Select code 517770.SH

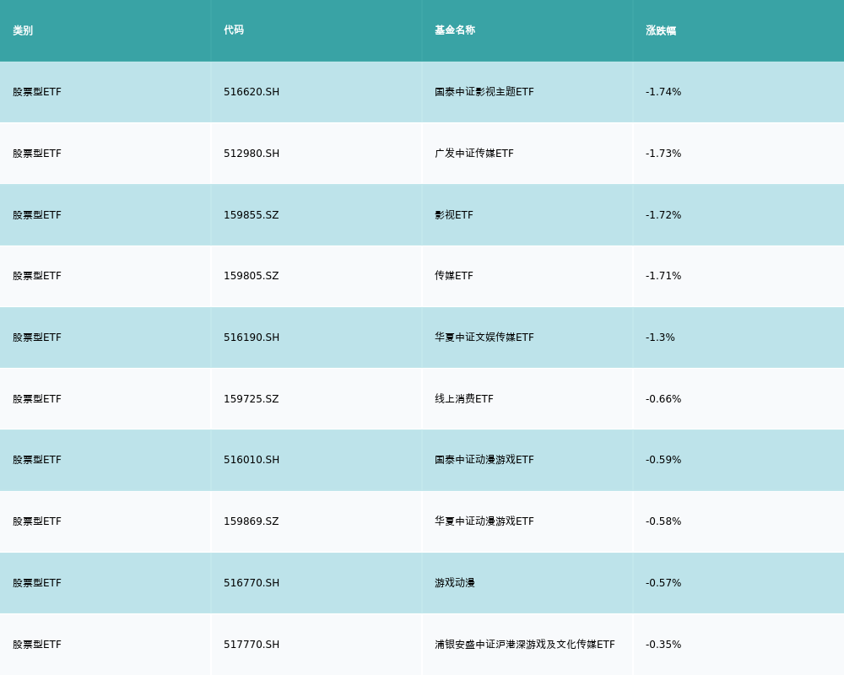252,645
